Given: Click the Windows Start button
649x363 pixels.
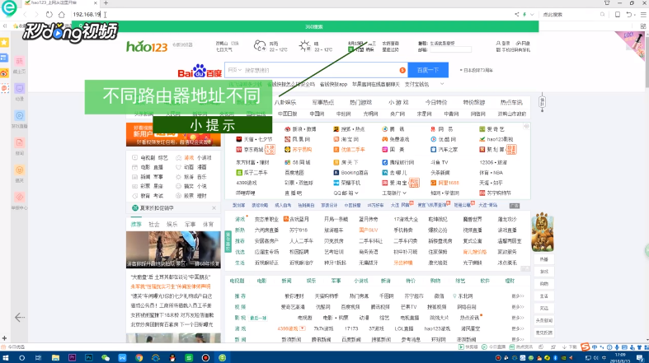Looking at the screenshot, I should pyautogui.click(x=6, y=357).
